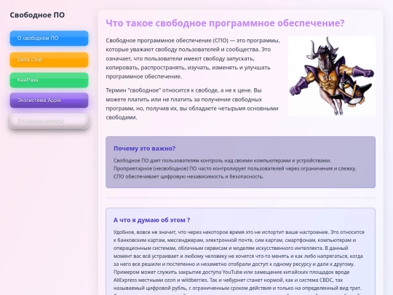Click the paragraph starting «Свободное программное обеспечение (СПО)»
Image resolution: width=393 pixels, height=295 pixels.
(x=193, y=58)
